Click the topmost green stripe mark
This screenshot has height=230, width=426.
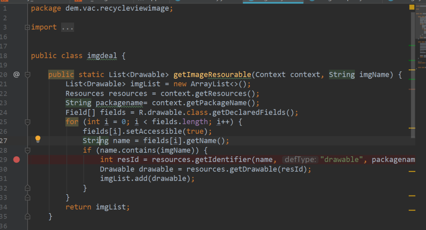[412, 46]
